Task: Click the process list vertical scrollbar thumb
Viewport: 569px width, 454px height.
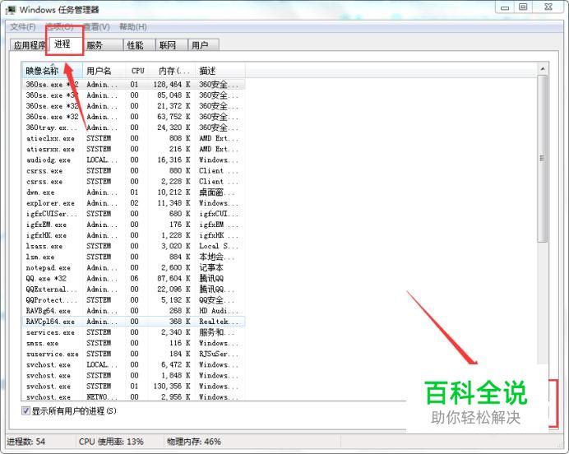Action: tap(543, 159)
